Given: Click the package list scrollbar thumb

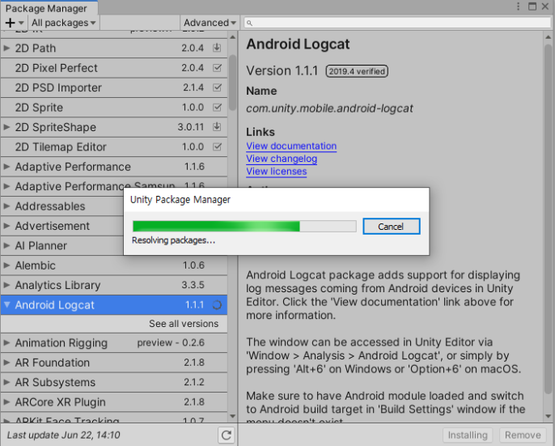Looking at the screenshot, I should coord(232,83).
